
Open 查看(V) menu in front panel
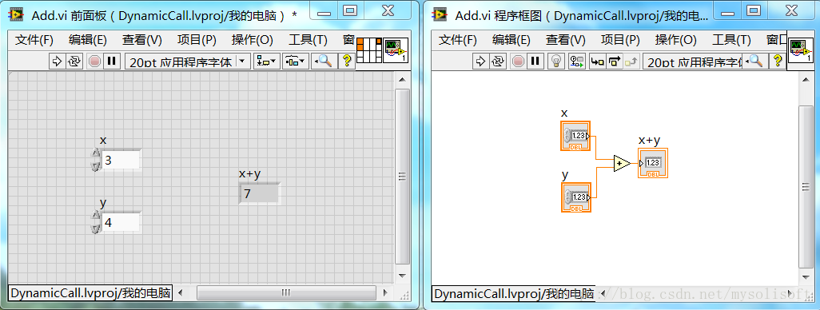tap(142, 40)
